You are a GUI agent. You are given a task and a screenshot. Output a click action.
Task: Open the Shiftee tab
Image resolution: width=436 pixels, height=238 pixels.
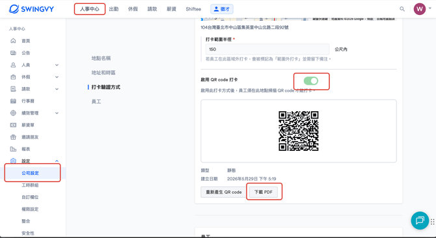(193, 9)
